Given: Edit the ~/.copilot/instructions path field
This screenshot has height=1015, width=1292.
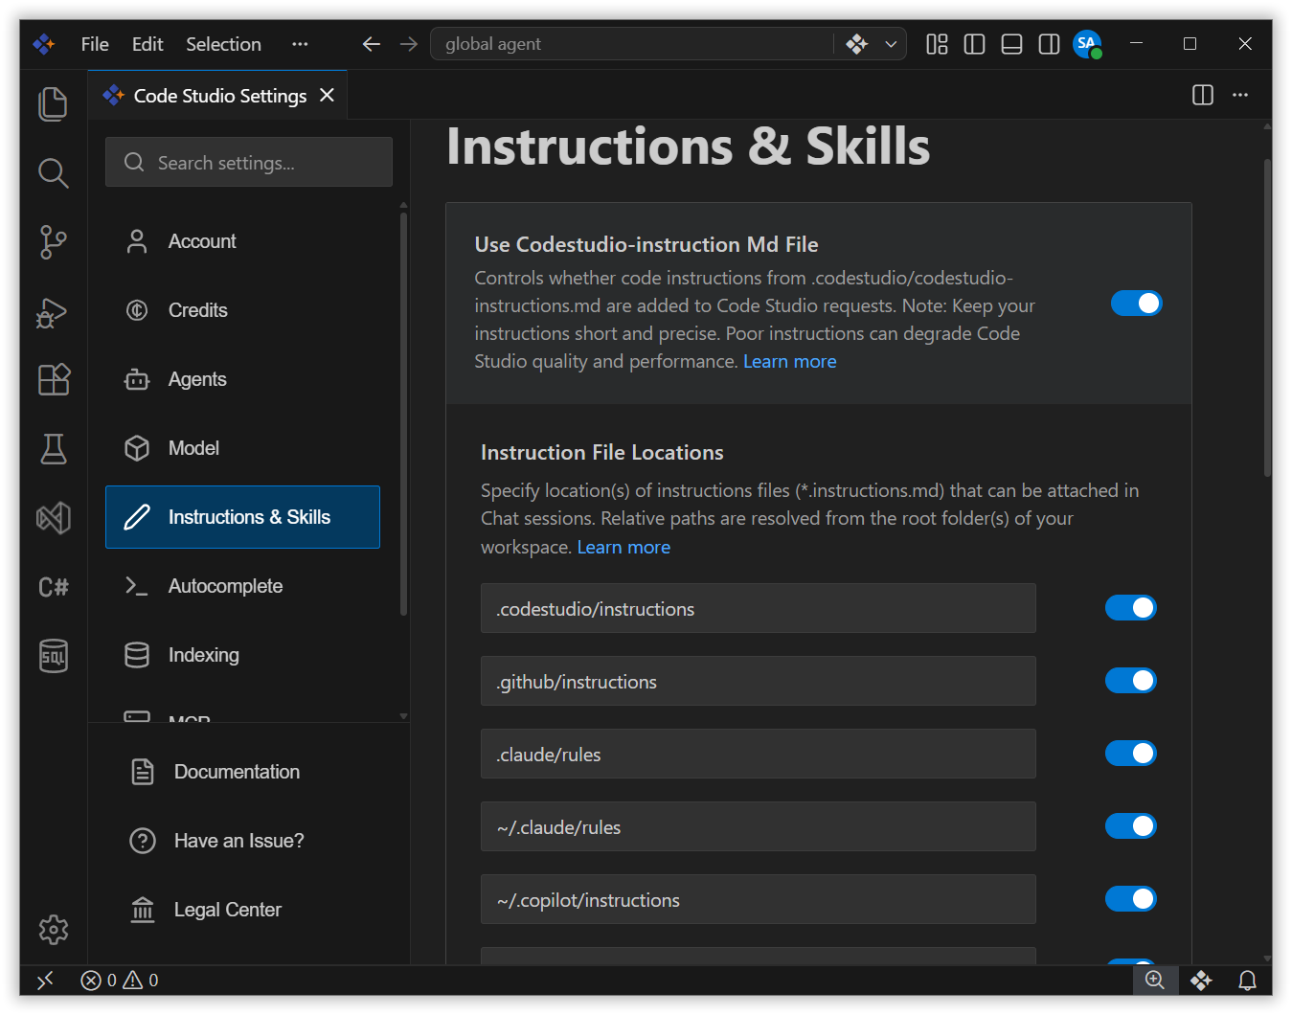Looking at the screenshot, I should click(759, 899).
